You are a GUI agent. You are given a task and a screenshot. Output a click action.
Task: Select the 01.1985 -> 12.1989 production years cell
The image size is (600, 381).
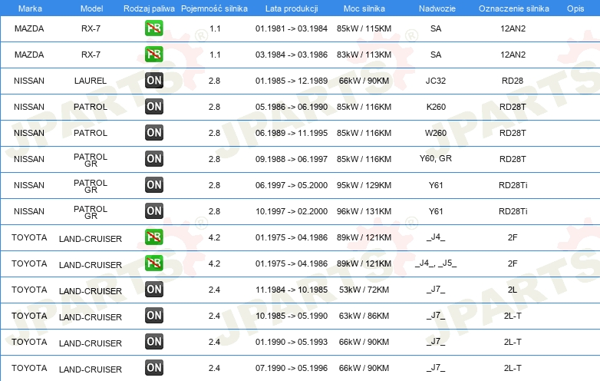(292, 81)
